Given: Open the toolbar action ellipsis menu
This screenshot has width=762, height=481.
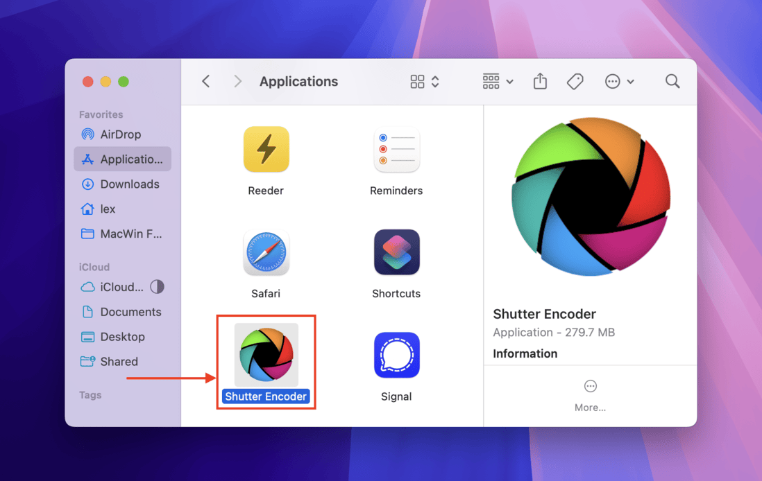Looking at the screenshot, I should point(619,81).
